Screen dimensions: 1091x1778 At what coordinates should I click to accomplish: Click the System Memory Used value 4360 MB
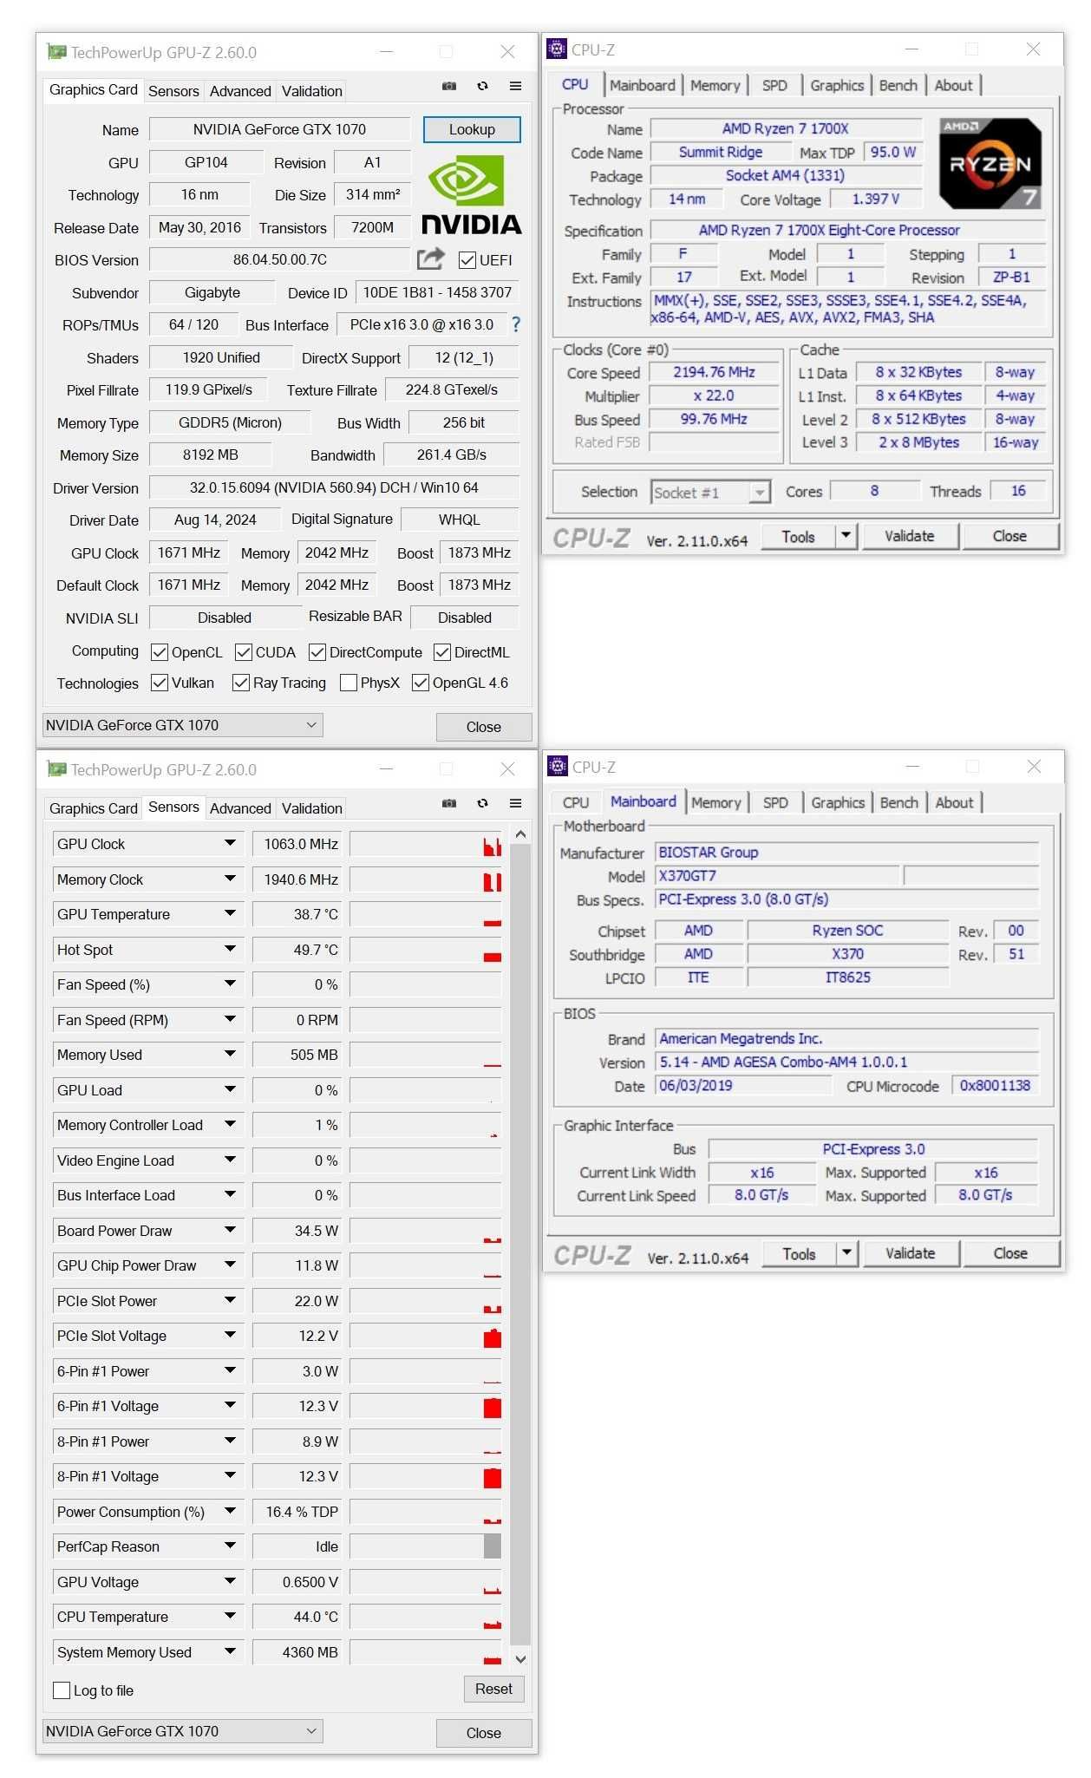[x=298, y=1651]
